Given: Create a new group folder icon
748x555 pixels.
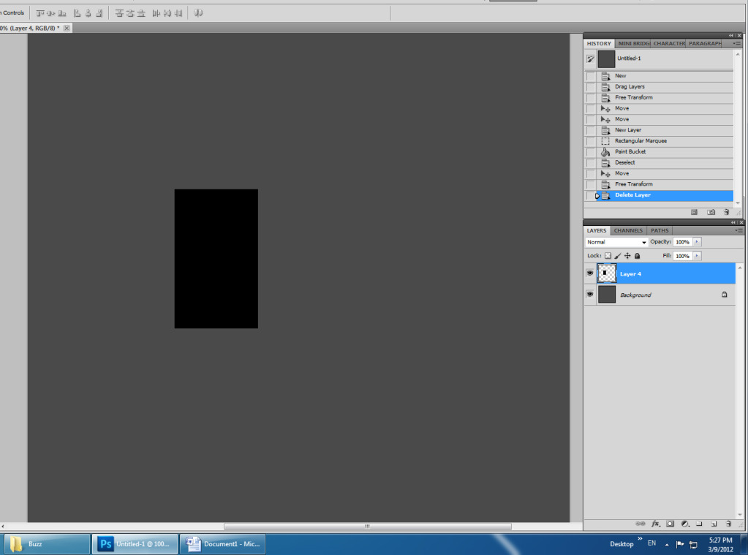Looking at the screenshot, I should (x=699, y=524).
